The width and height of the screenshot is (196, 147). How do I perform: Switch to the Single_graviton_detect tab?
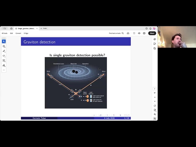(26, 28)
